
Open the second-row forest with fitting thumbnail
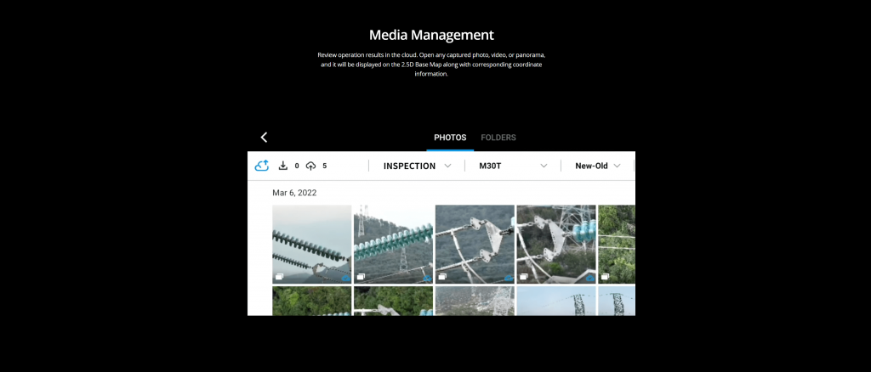[x=393, y=301]
